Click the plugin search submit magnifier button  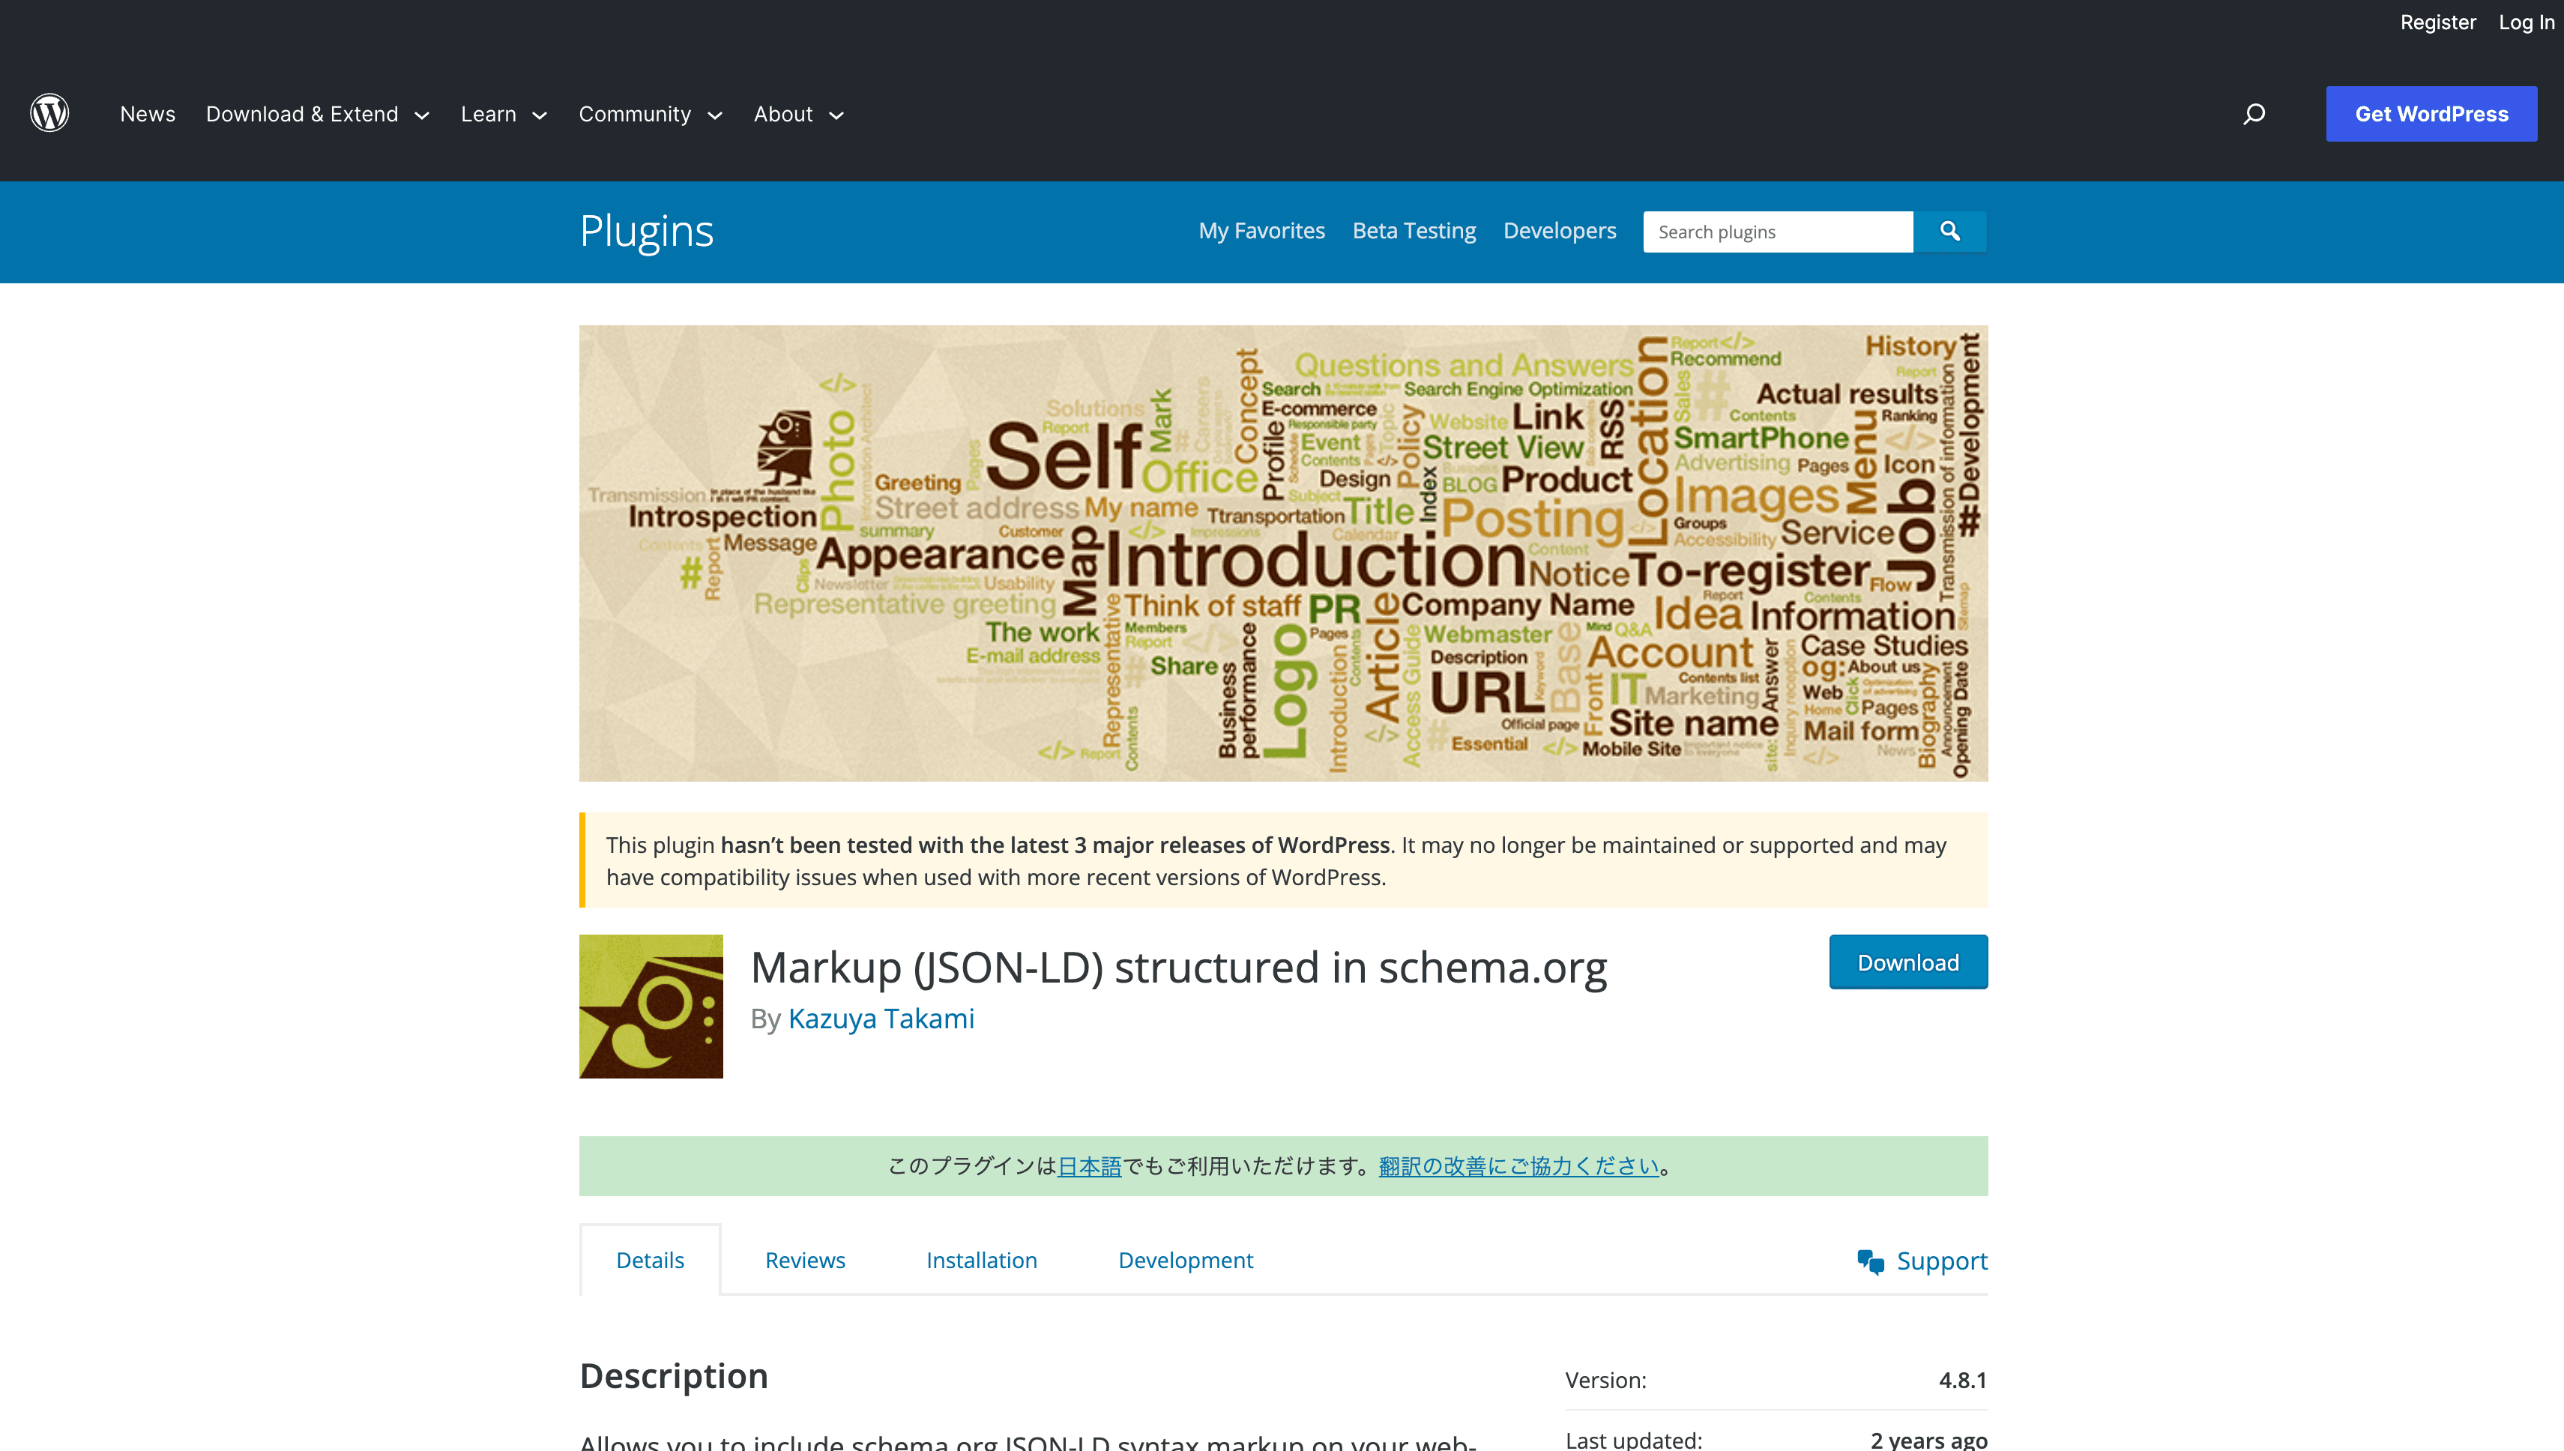pos(1949,231)
